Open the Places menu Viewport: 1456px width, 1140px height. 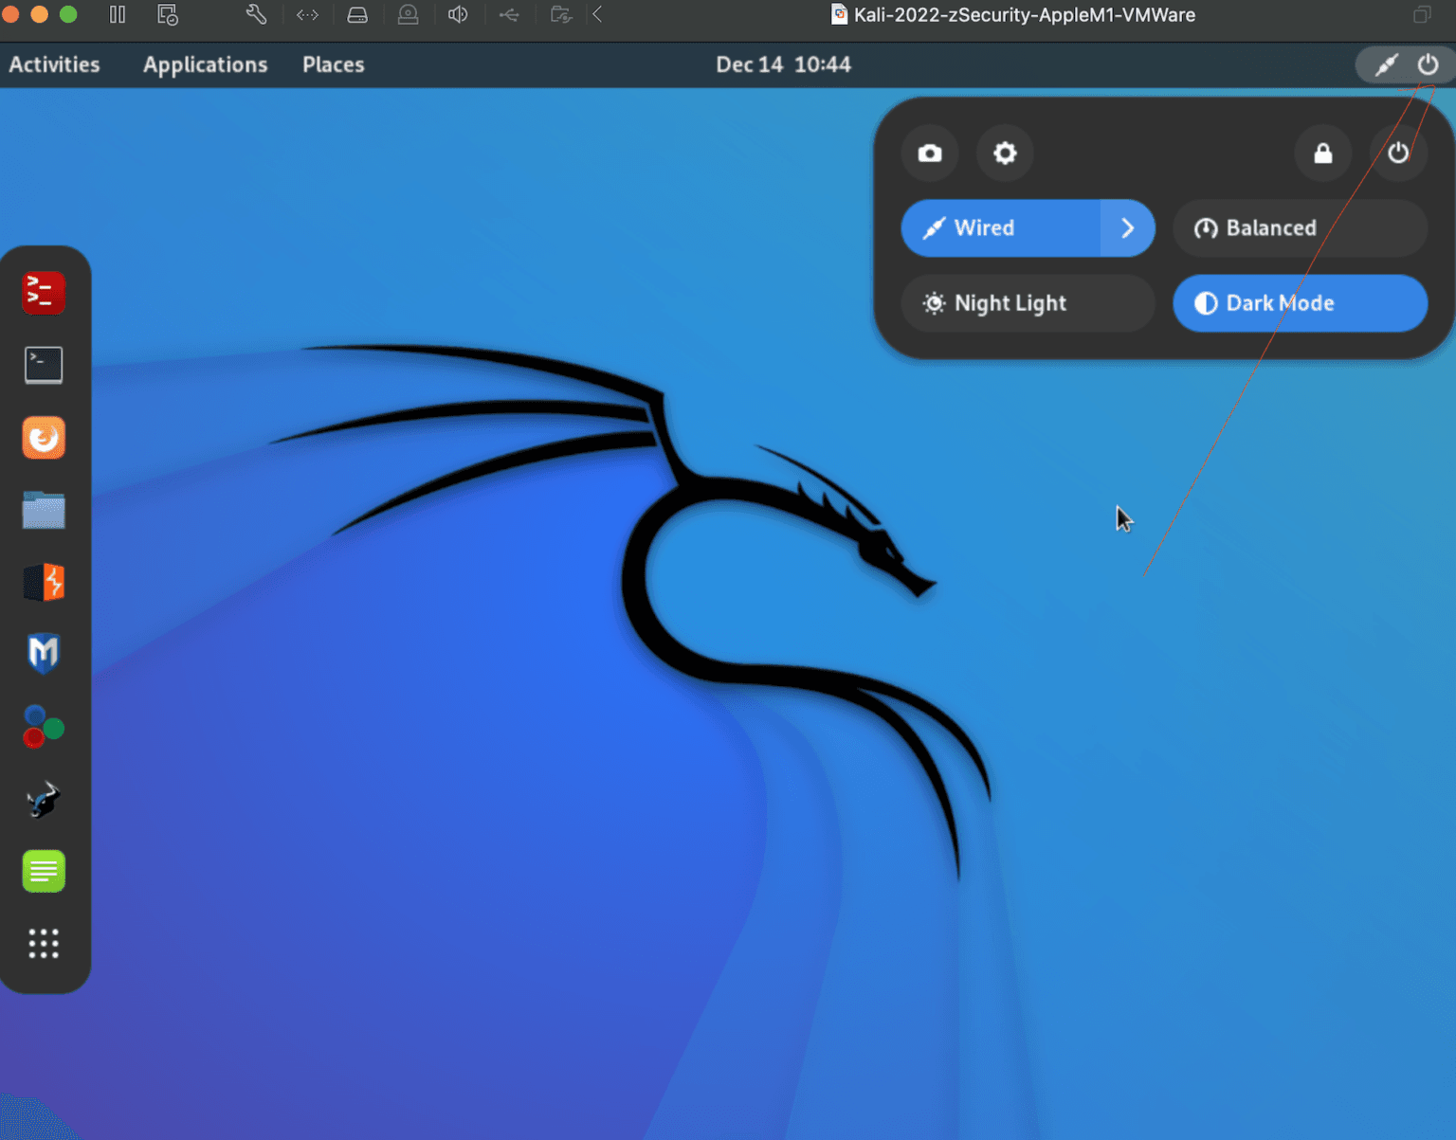coord(333,64)
